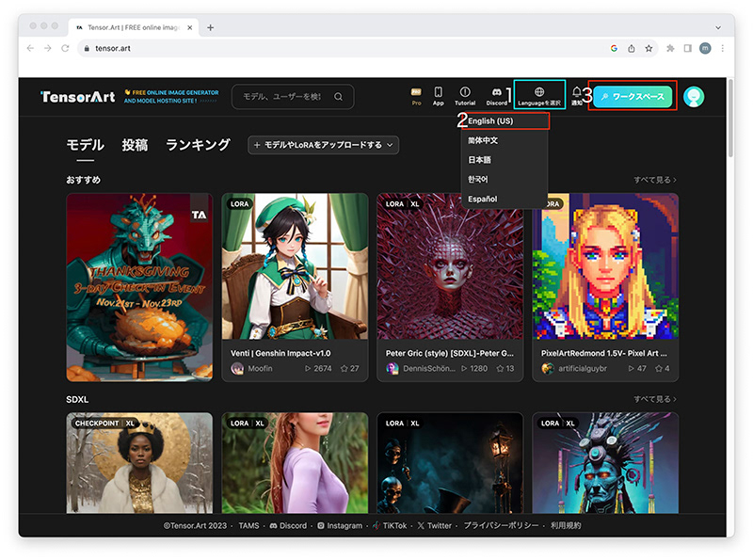Open the Thanksgiving check-in event thumbnail
The image size is (753, 560).
(139, 287)
